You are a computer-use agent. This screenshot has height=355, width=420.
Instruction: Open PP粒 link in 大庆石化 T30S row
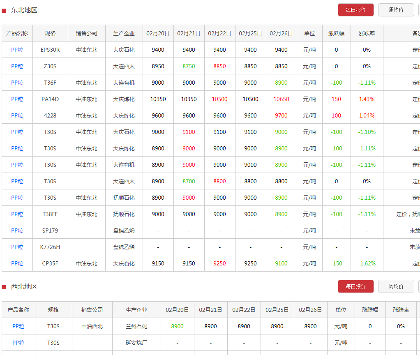click(x=17, y=132)
